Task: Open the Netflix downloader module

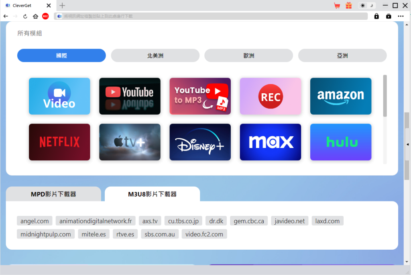Action: point(59,142)
